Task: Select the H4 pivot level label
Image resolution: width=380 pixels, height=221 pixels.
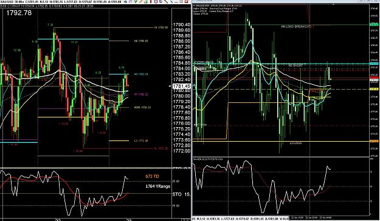Action: (x=141, y=41)
